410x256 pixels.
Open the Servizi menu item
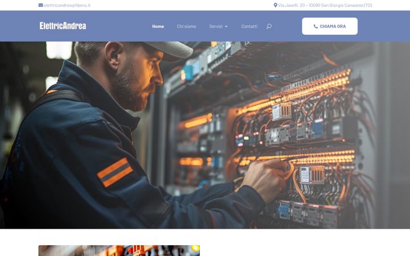pos(216,26)
